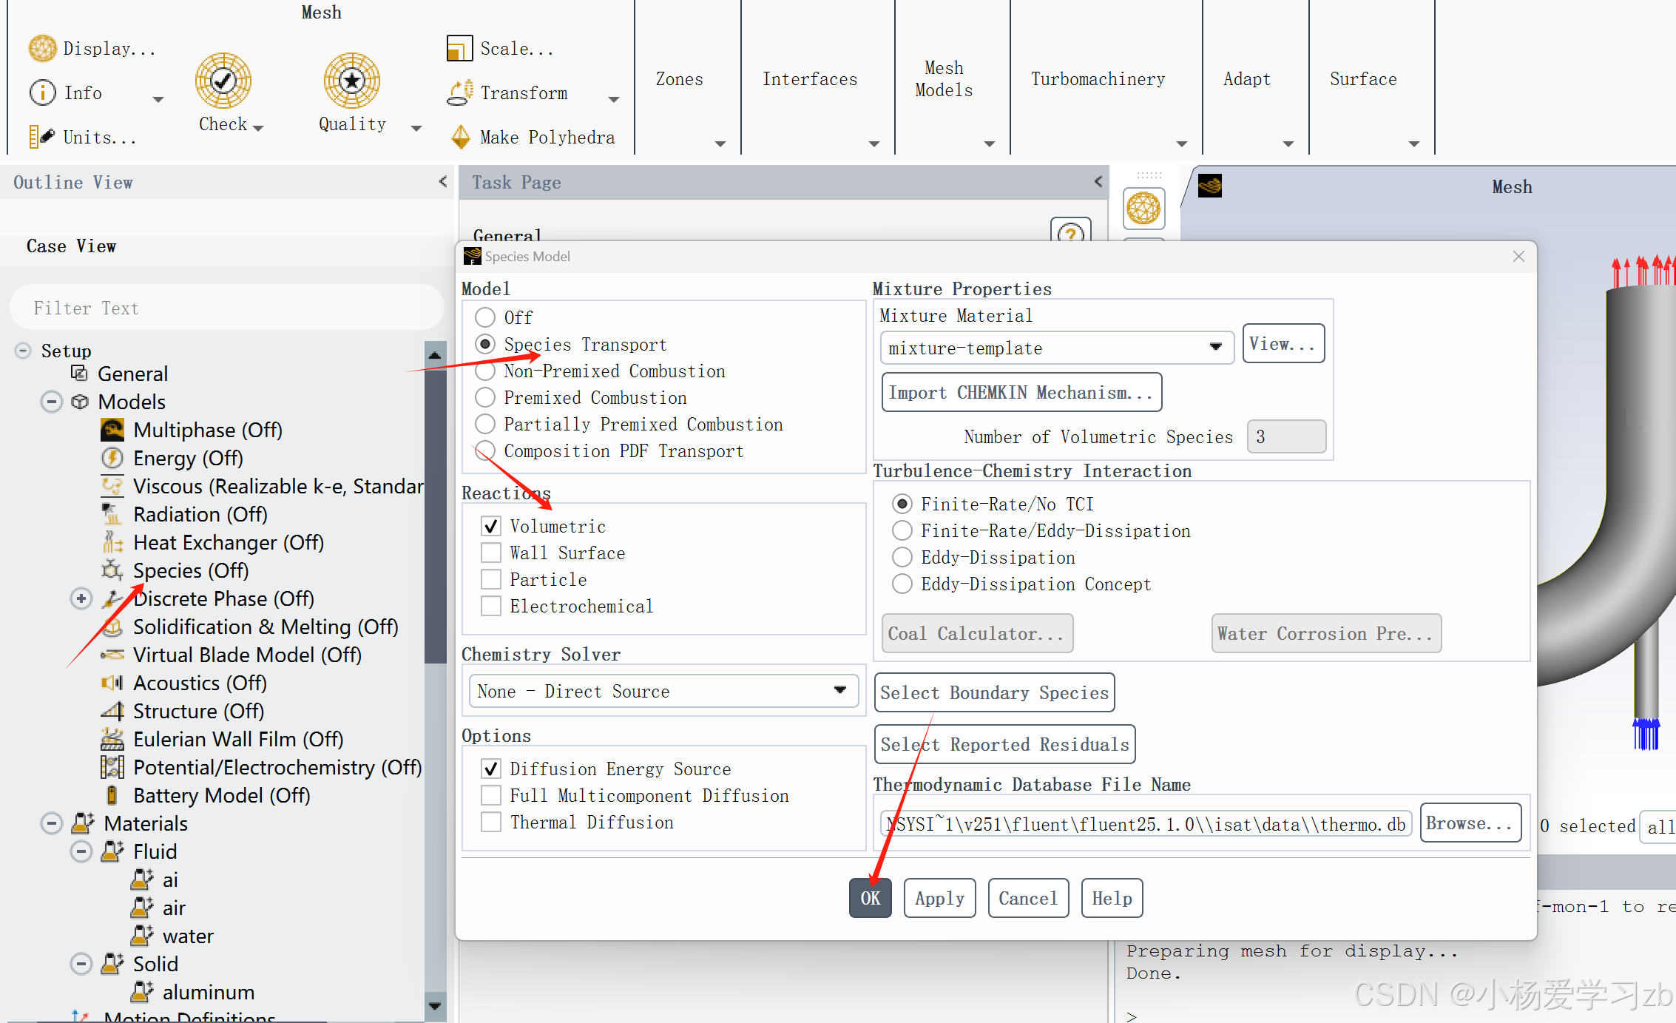This screenshot has width=1676, height=1023.
Task: Open the Chemistry Solver dropdown
Action: pos(663,691)
